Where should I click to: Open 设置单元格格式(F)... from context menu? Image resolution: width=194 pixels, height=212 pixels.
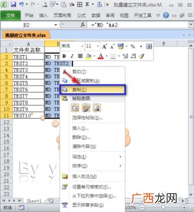(x=93, y=187)
